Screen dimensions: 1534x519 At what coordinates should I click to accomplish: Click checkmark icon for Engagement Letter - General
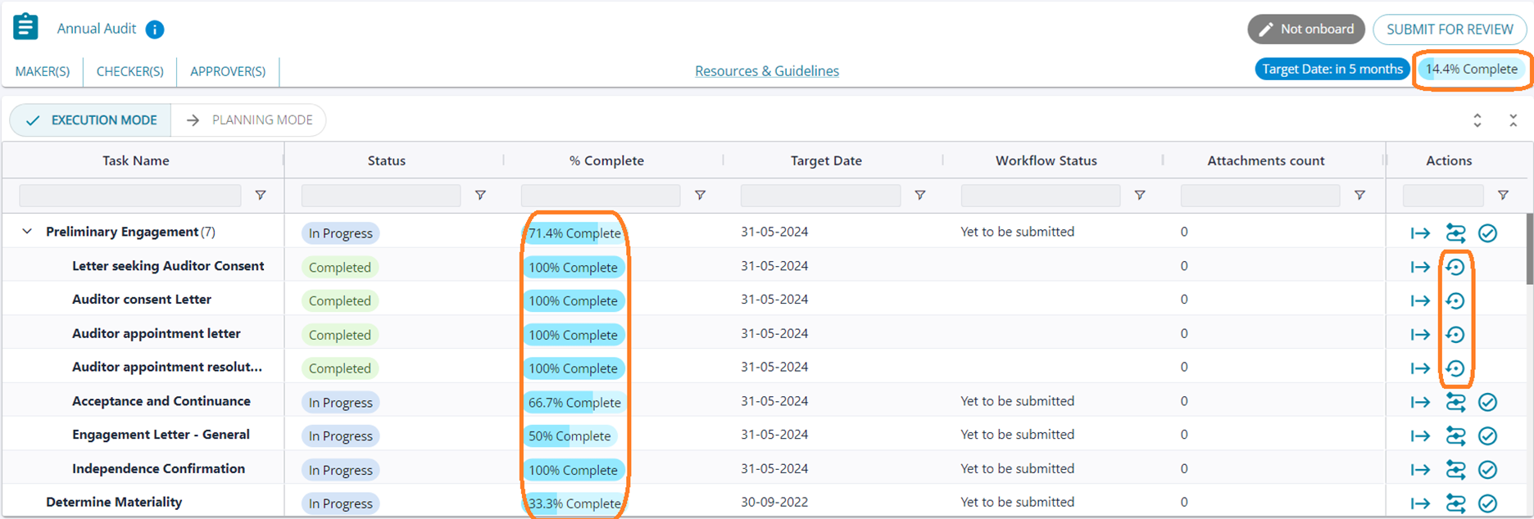tap(1488, 436)
